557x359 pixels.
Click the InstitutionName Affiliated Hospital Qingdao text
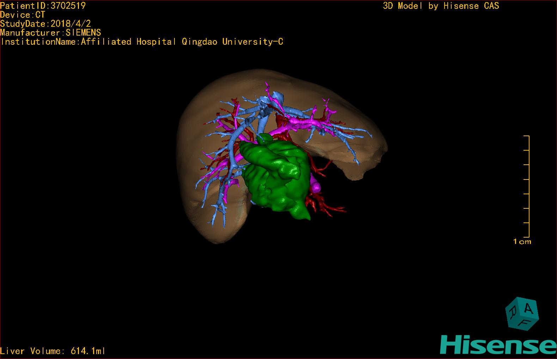(142, 42)
